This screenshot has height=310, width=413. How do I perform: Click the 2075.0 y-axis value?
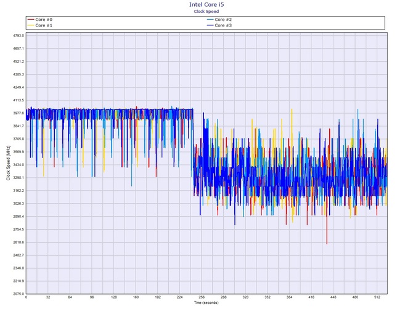18,294
